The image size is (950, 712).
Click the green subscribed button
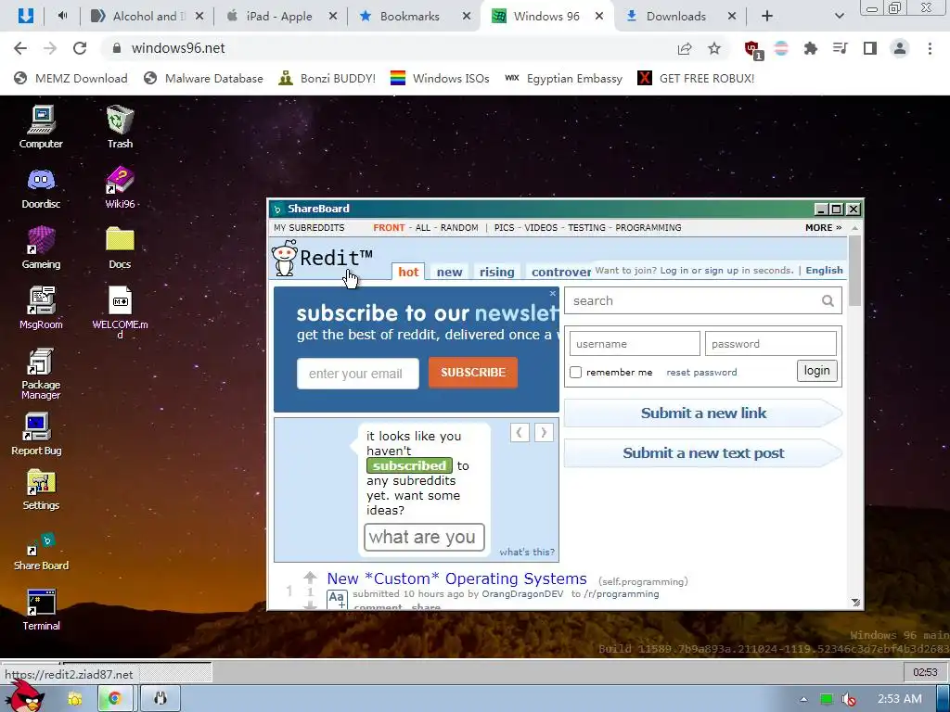click(409, 465)
